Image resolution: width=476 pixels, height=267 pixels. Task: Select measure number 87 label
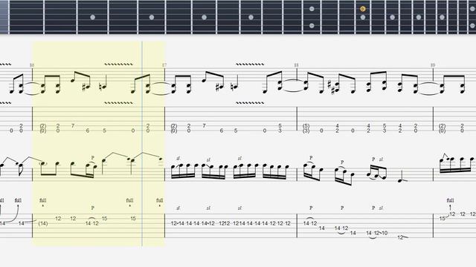coord(164,65)
